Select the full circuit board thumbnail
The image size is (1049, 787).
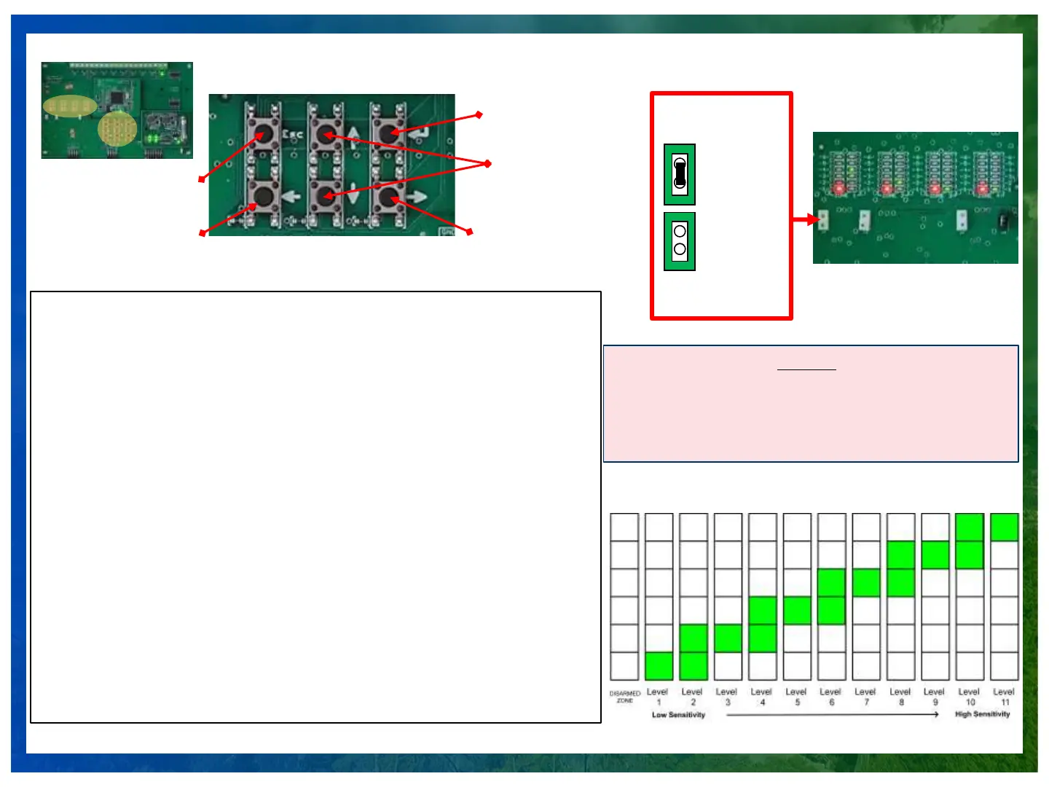pyautogui.click(x=117, y=110)
